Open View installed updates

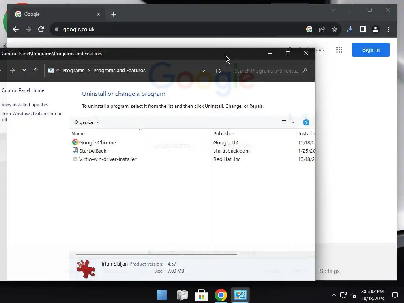pyautogui.click(x=25, y=104)
